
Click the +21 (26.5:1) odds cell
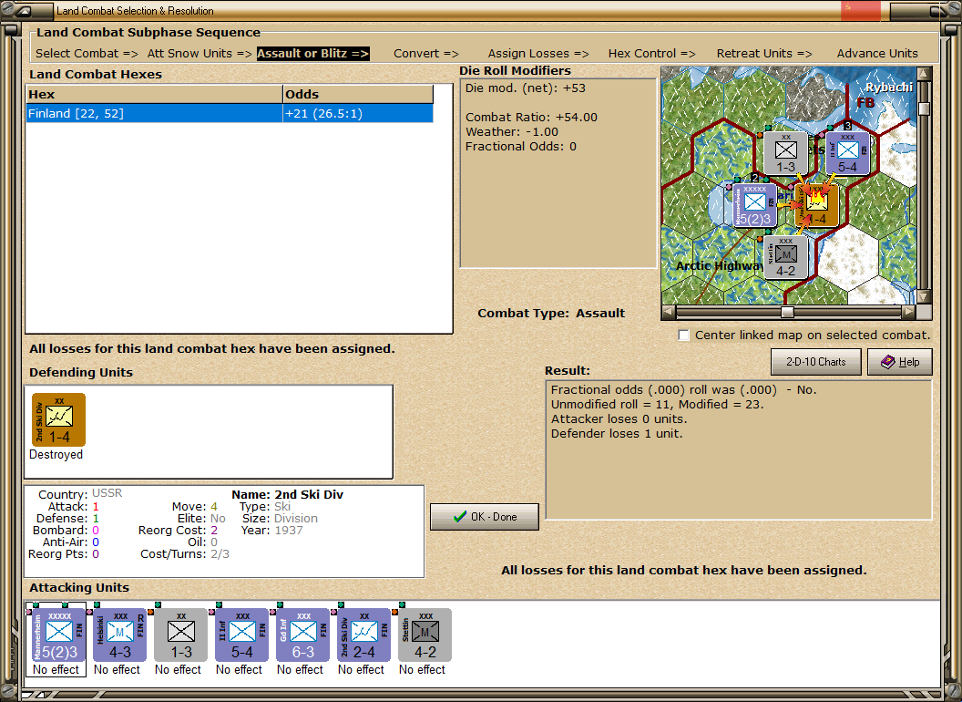coord(358,114)
